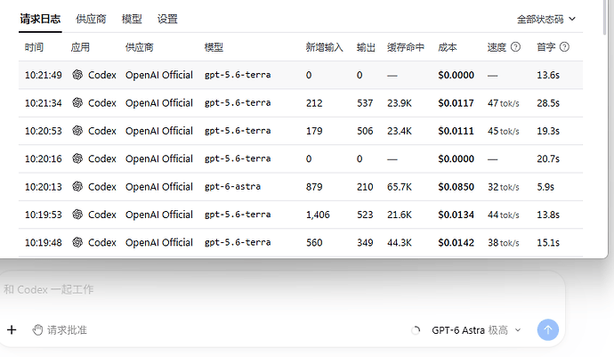This screenshot has width=614, height=357.
Task: Click the 应用 column header
Action: pyautogui.click(x=80, y=47)
